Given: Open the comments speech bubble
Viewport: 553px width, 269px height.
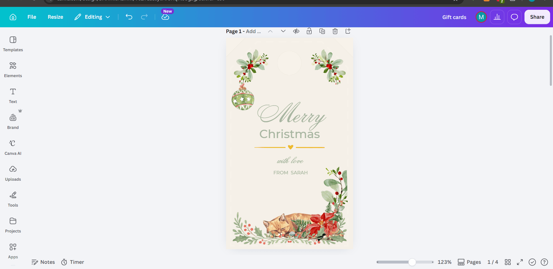Looking at the screenshot, I should pos(514,17).
